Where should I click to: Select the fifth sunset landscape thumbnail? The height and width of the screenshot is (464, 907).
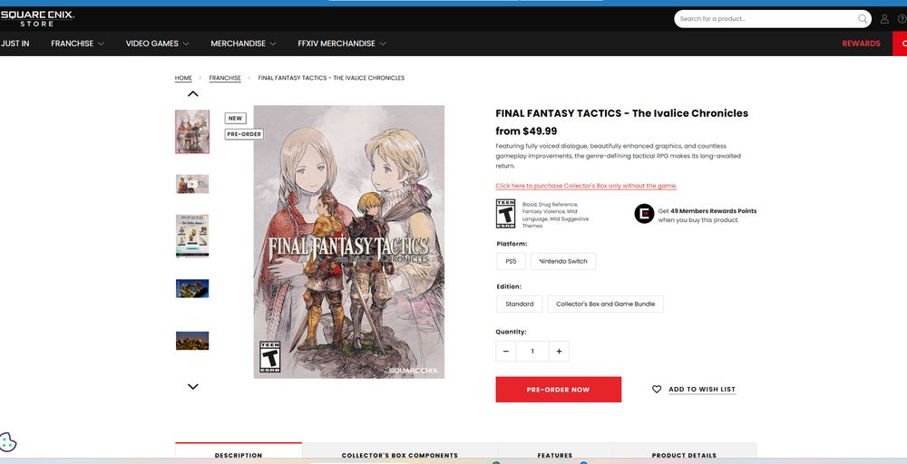coord(192,341)
